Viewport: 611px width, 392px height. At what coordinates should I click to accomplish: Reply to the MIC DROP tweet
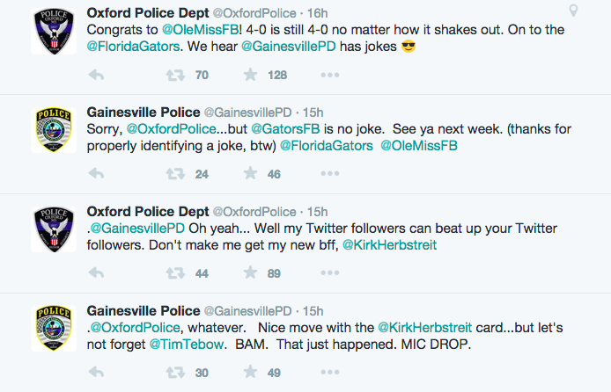[x=96, y=372]
